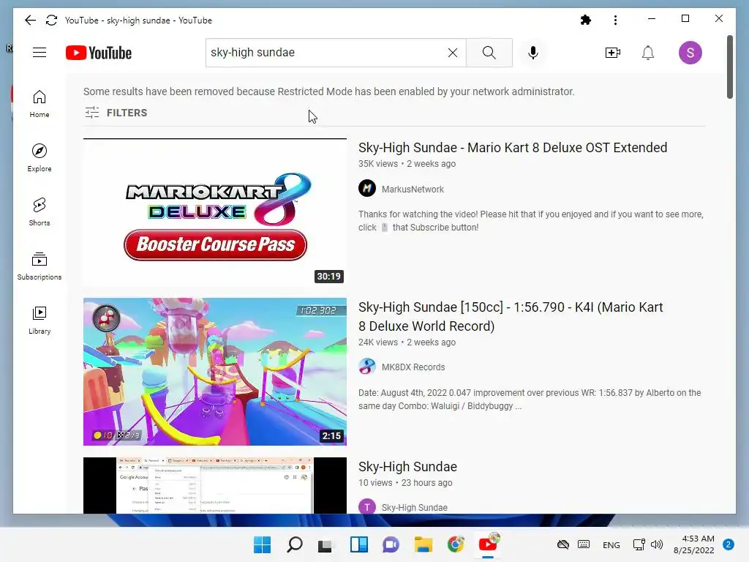Screen dimensions: 749x562
Task: Click the purple T channel avatar
Action: pos(367,506)
